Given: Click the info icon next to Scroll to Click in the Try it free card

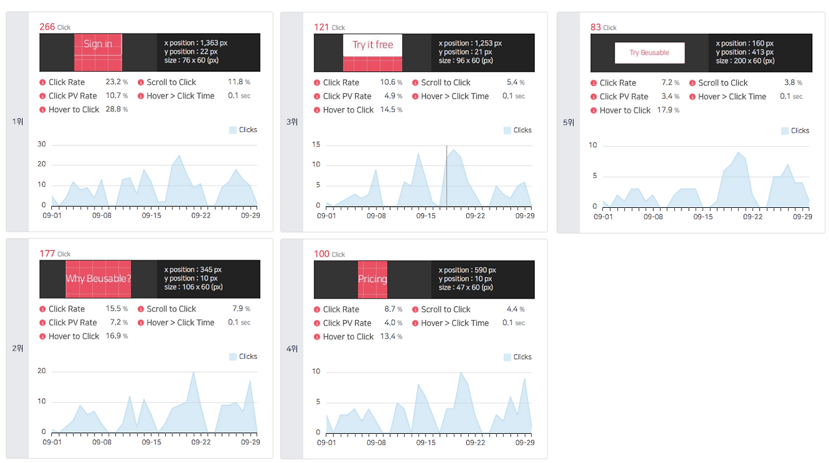Looking at the screenshot, I should pos(415,83).
